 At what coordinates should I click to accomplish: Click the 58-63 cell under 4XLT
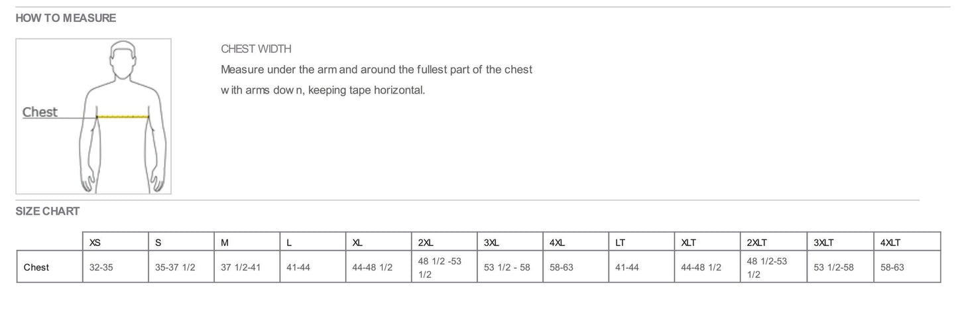pyautogui.click(x=892, y=268)
